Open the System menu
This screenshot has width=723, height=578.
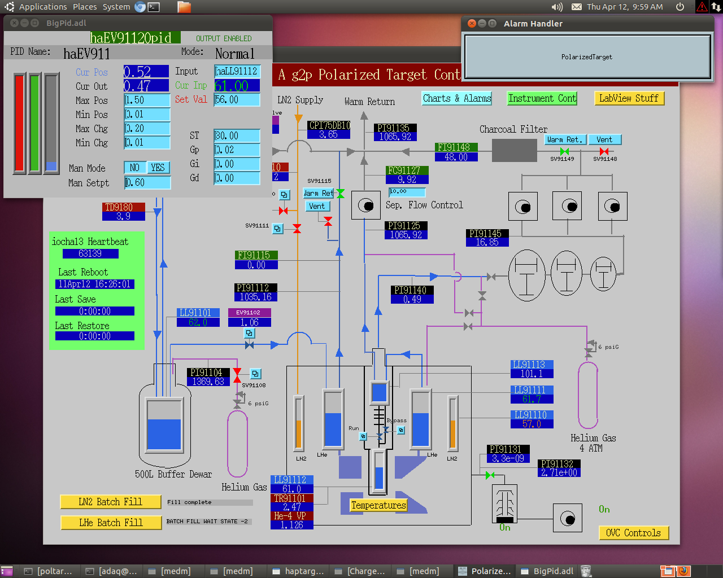click(x=116, y=7)
